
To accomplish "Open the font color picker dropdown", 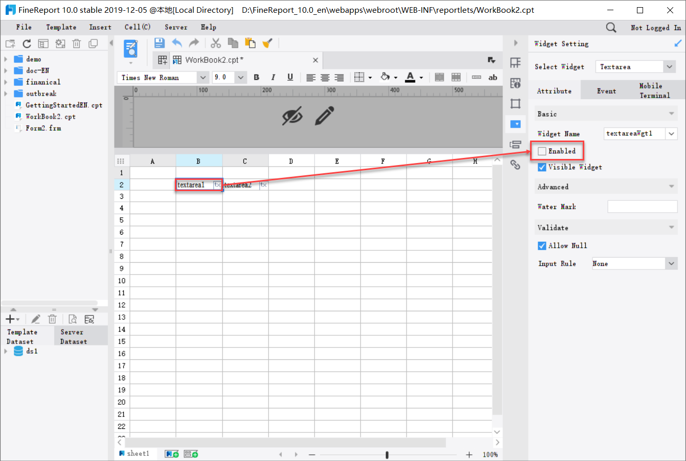I will coord(421,77).
